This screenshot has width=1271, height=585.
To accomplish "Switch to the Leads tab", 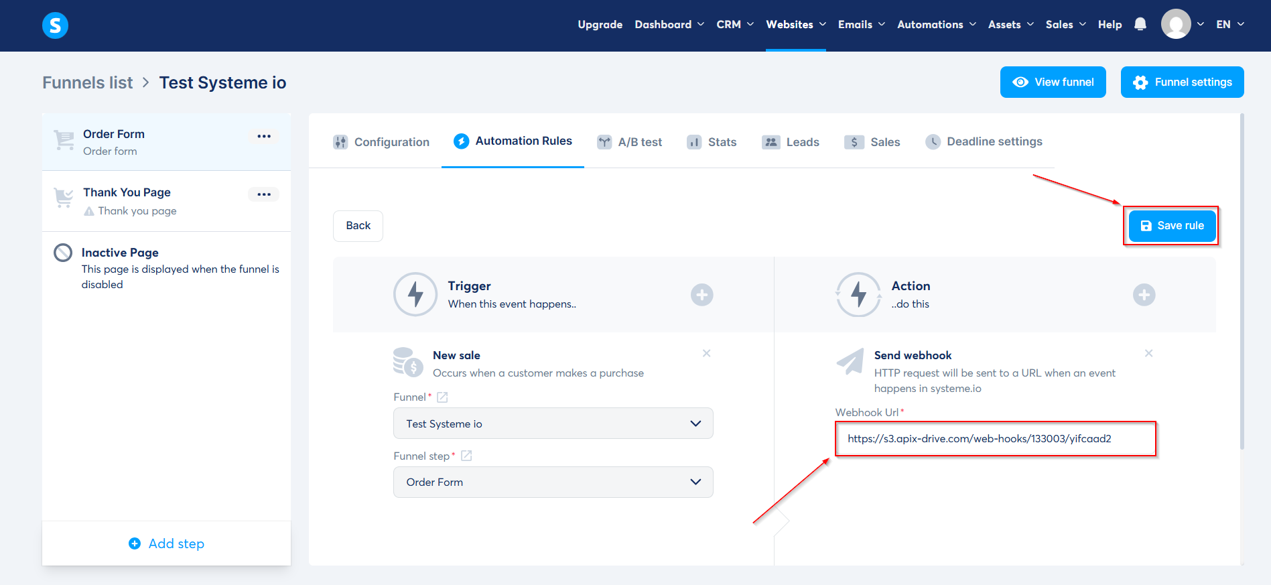I will [x=791, y=142].
